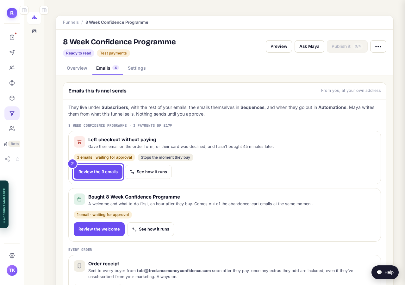
Task: Click the receipt icon on Order receipt card
Action: click(x=79, y=266)
